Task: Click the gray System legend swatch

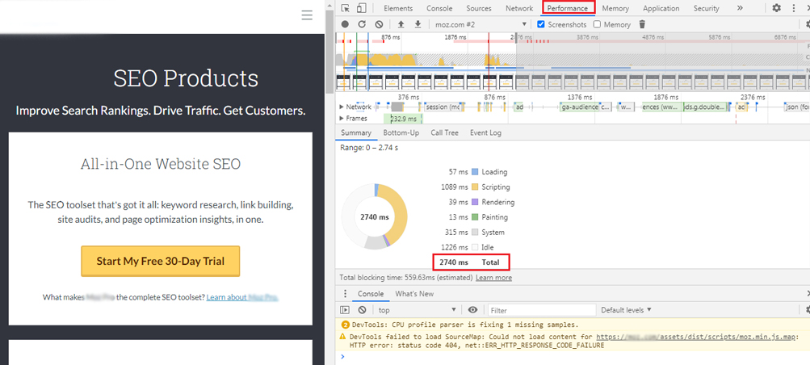Action: click(476, 233)
